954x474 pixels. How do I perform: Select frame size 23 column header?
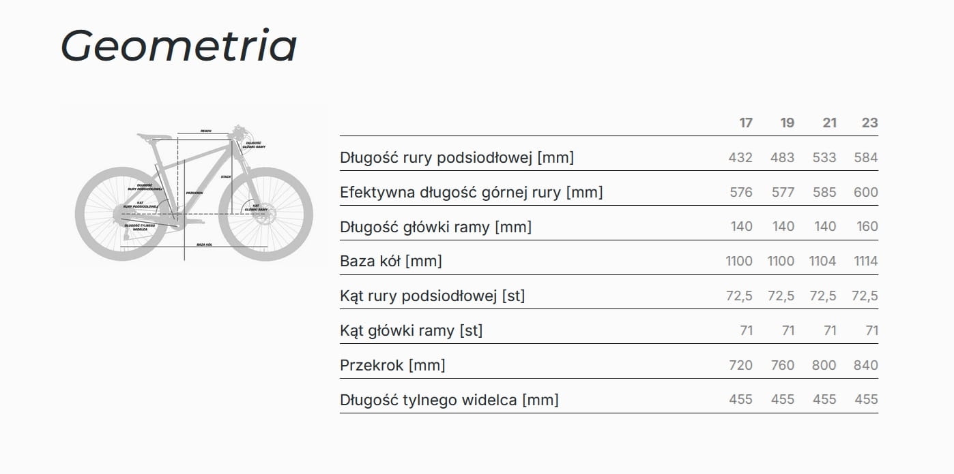tap(869, 123)
